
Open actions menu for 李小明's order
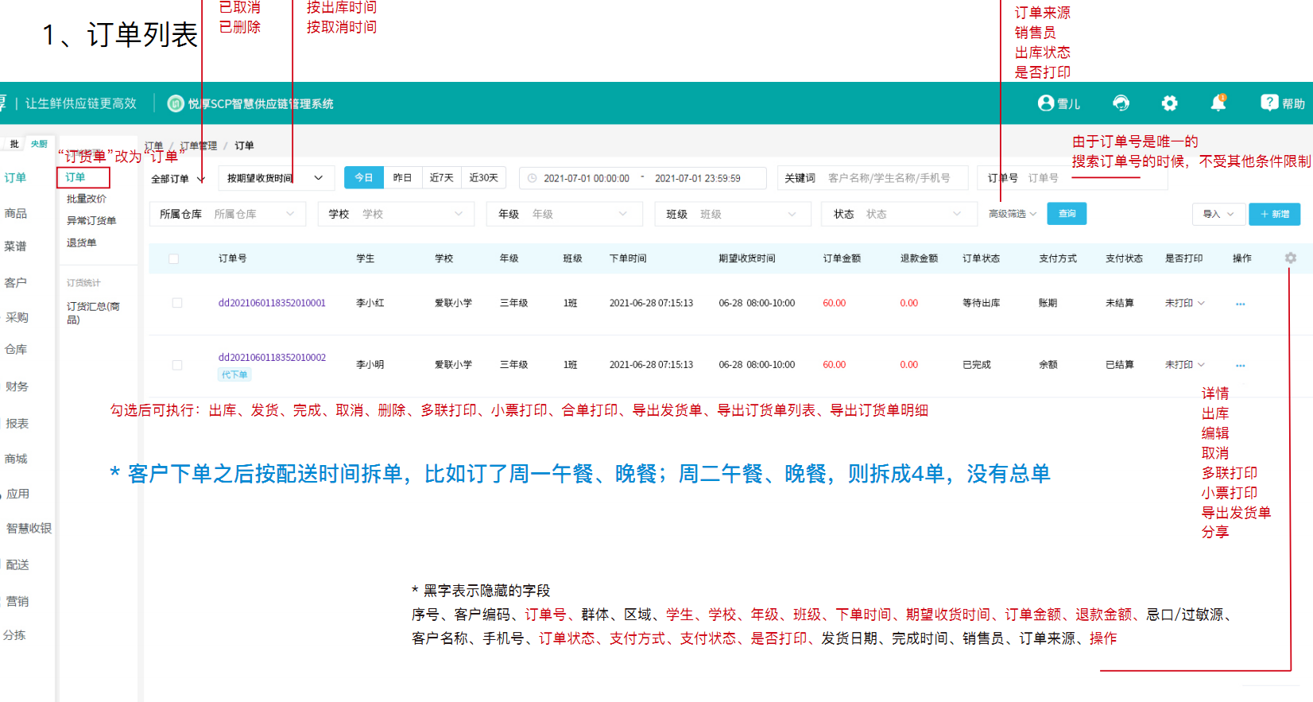point(1241,366)
